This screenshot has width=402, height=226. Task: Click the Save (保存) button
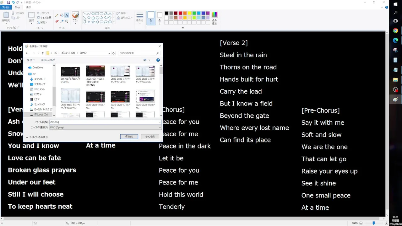click(129, 137)
